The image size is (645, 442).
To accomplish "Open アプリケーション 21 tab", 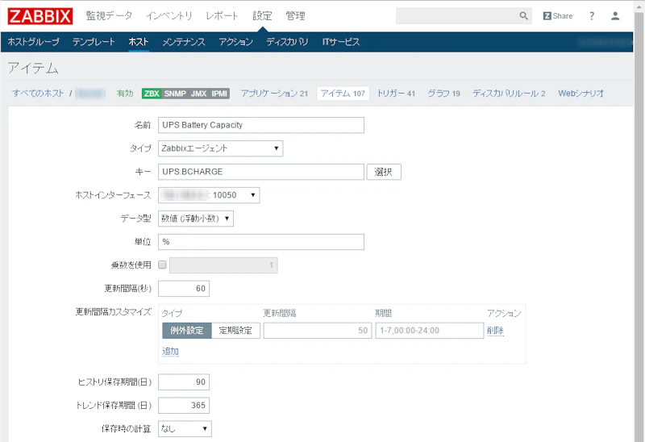I will pyautogui.click(x=274, y=94).
